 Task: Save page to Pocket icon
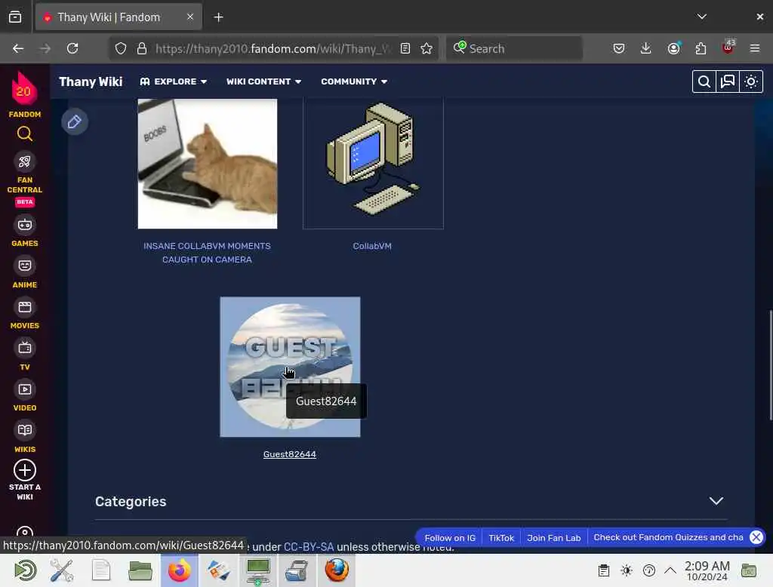click(619, 48)
